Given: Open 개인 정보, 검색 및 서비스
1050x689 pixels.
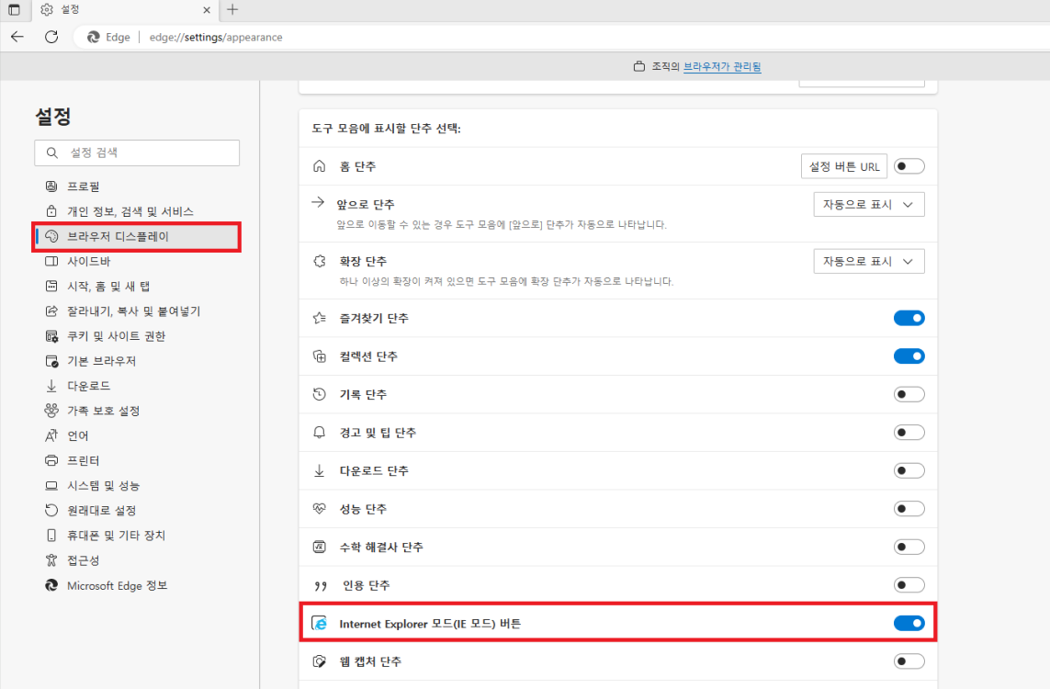Looking at the screenshot, I should click(x=130, y=211).
